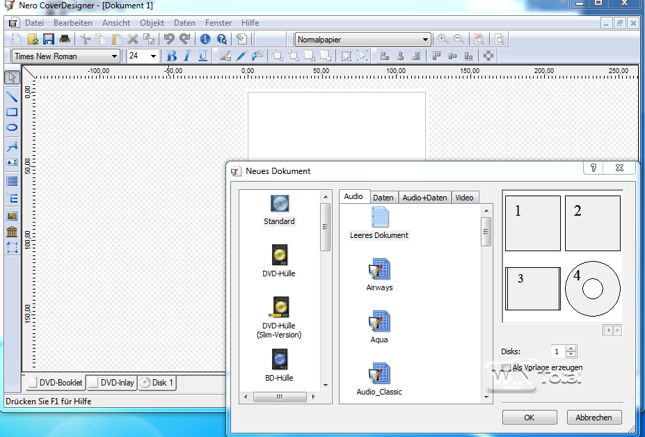Open the Hilfe menu
This screenshot has height=437, width=645.
tap(250, 23)
